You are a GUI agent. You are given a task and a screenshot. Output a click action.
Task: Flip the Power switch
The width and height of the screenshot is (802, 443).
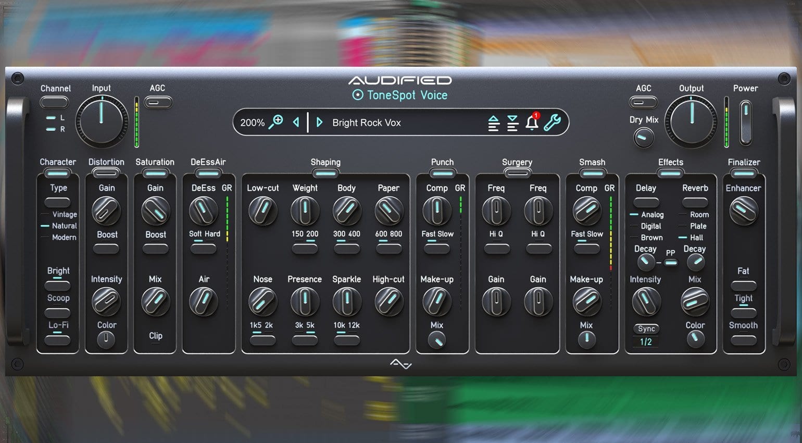point(746,122)
